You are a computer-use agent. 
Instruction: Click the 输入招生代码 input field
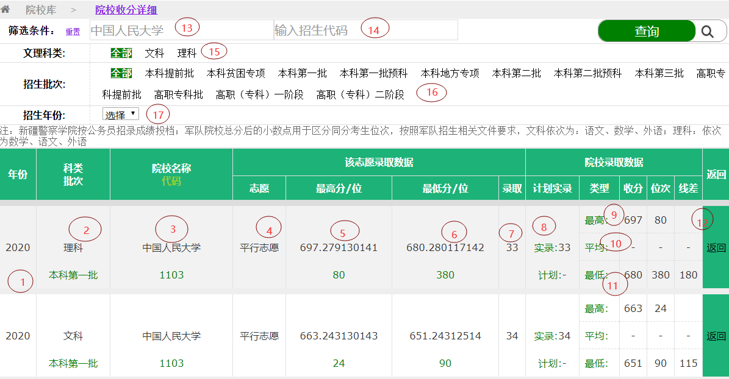click(365, 30)
